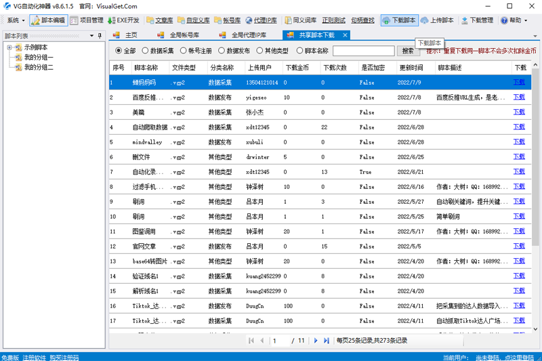Open the 脚本编辑 script editor
542x361 pixels.
tap(48, 20)
